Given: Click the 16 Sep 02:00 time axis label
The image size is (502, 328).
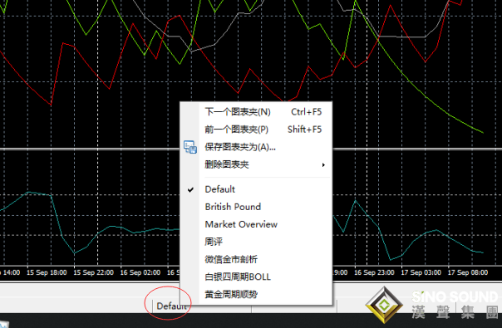Looking at the screenshot, I should 140,272.
